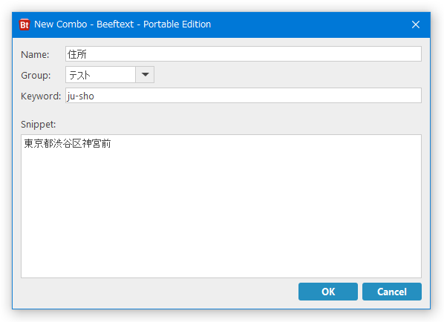Place cursor in the ju-sho keyword text
The height and width of the screenshot is (322, 444).
point(80,96)
